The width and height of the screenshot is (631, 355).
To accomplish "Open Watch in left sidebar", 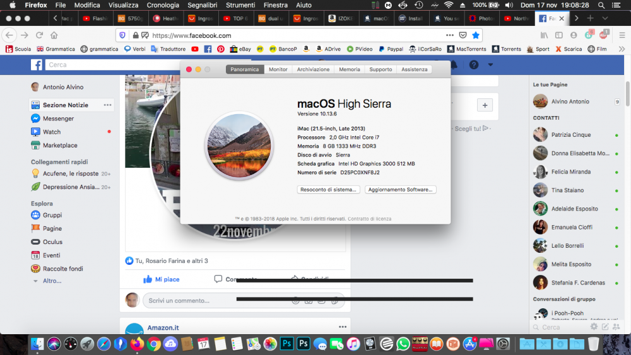I will 46,132.
